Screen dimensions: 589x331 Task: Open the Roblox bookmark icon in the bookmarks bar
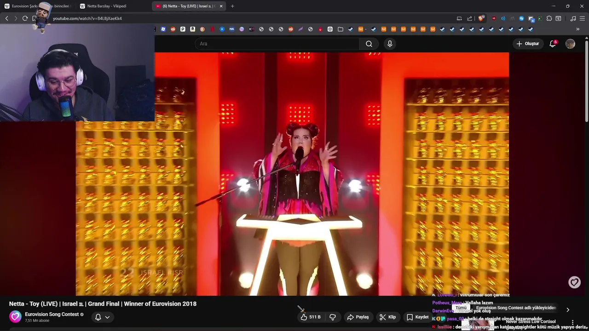point(163,29)
